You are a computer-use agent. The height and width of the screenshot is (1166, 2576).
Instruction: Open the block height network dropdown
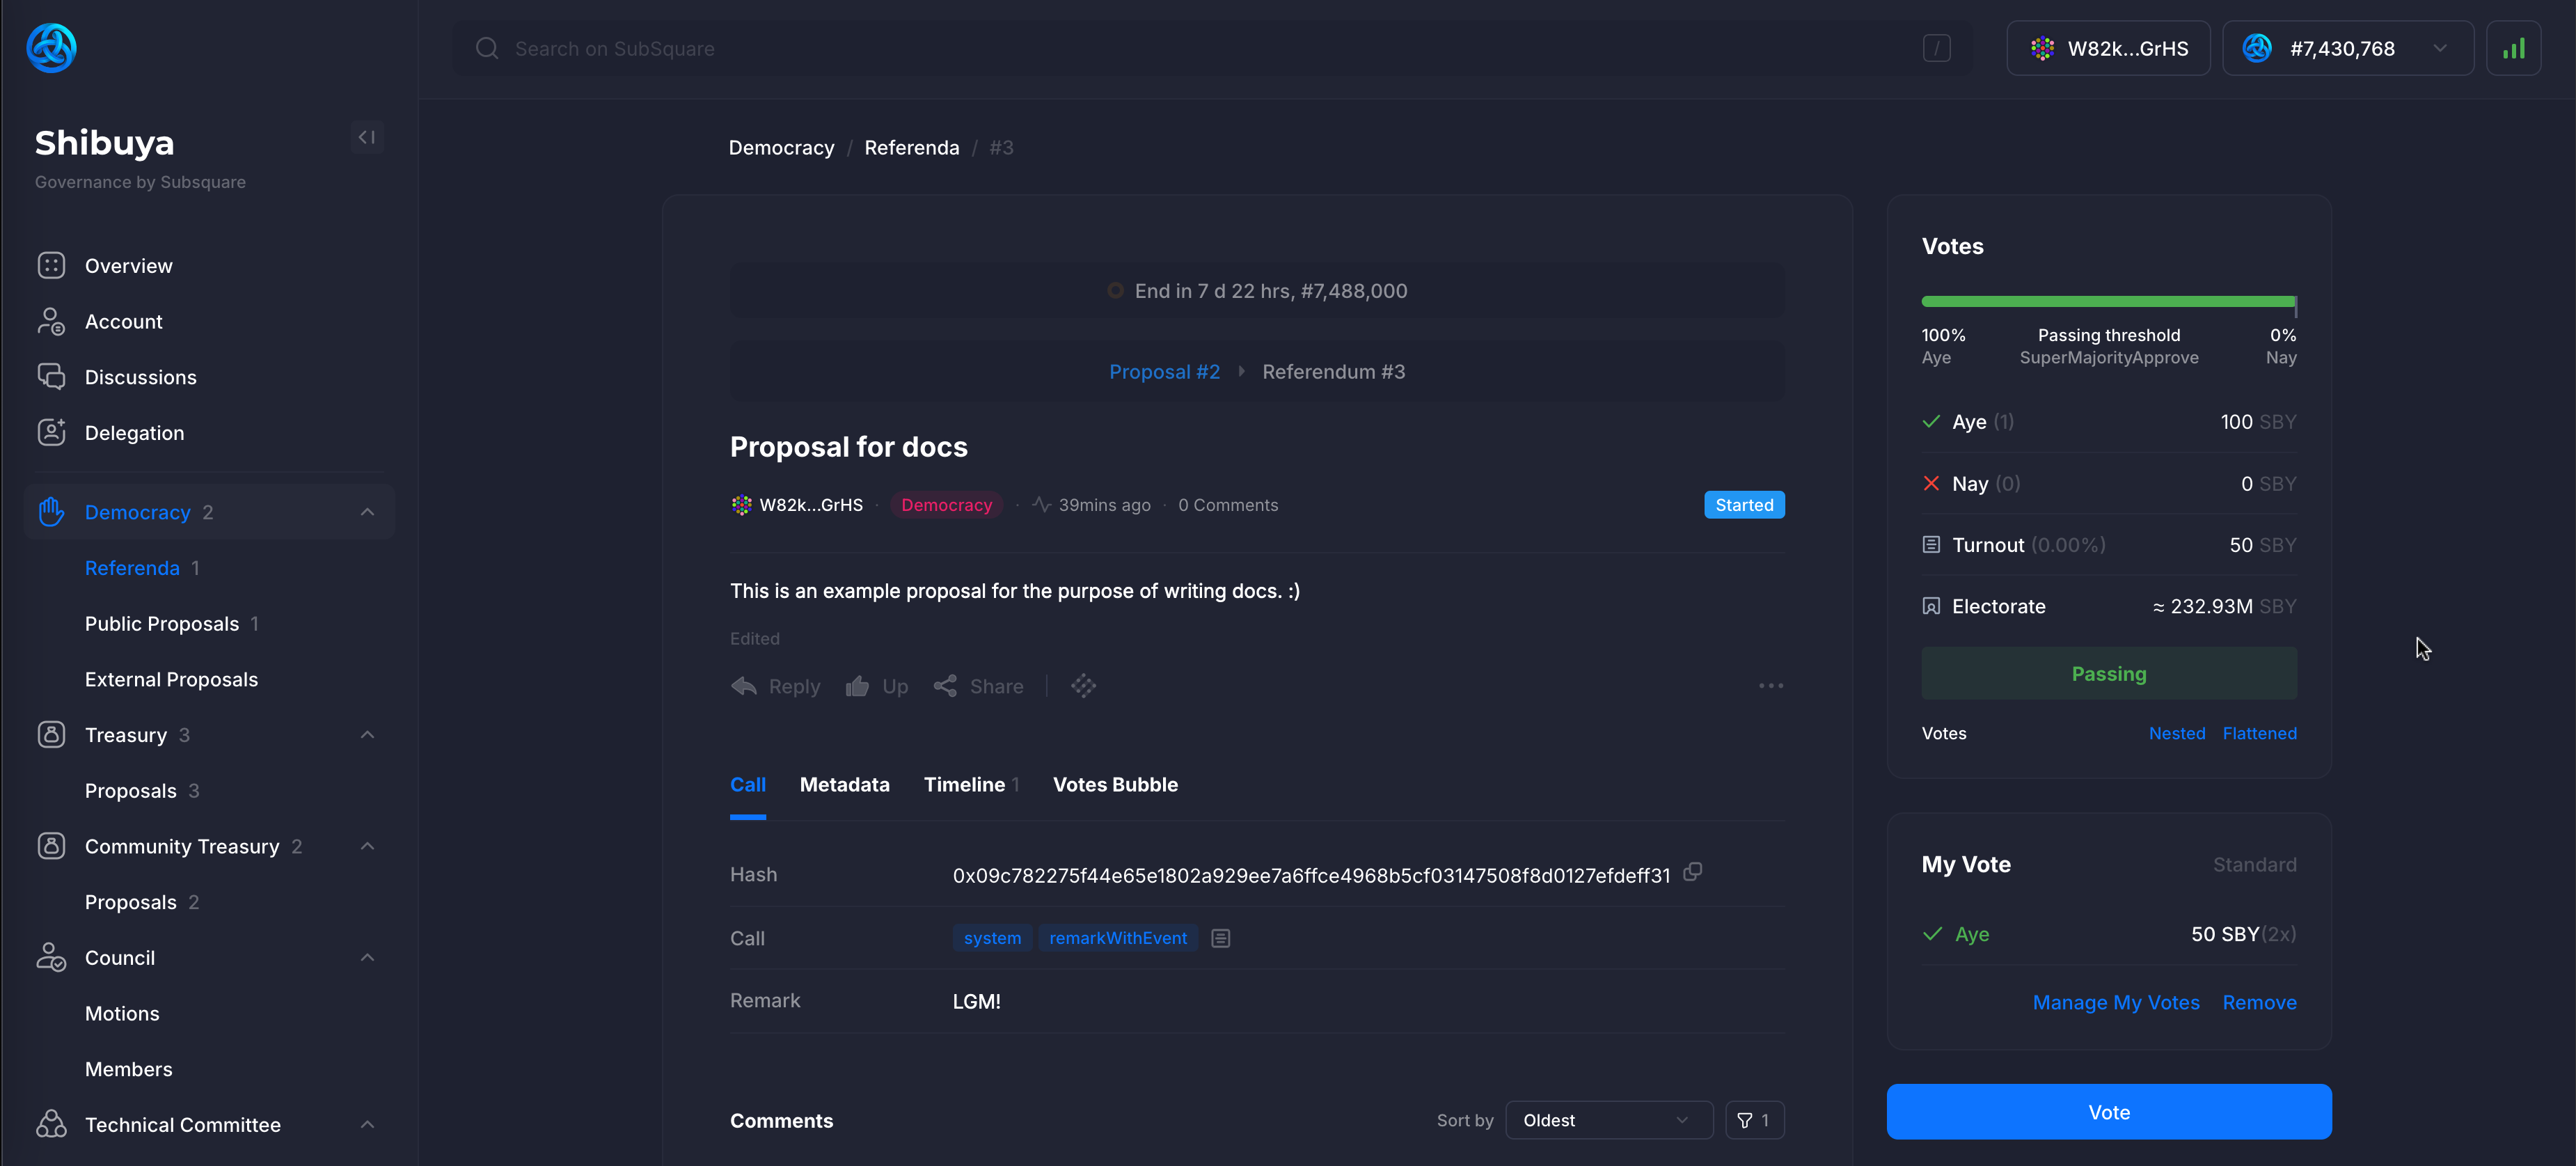[x=2346, y=48]
